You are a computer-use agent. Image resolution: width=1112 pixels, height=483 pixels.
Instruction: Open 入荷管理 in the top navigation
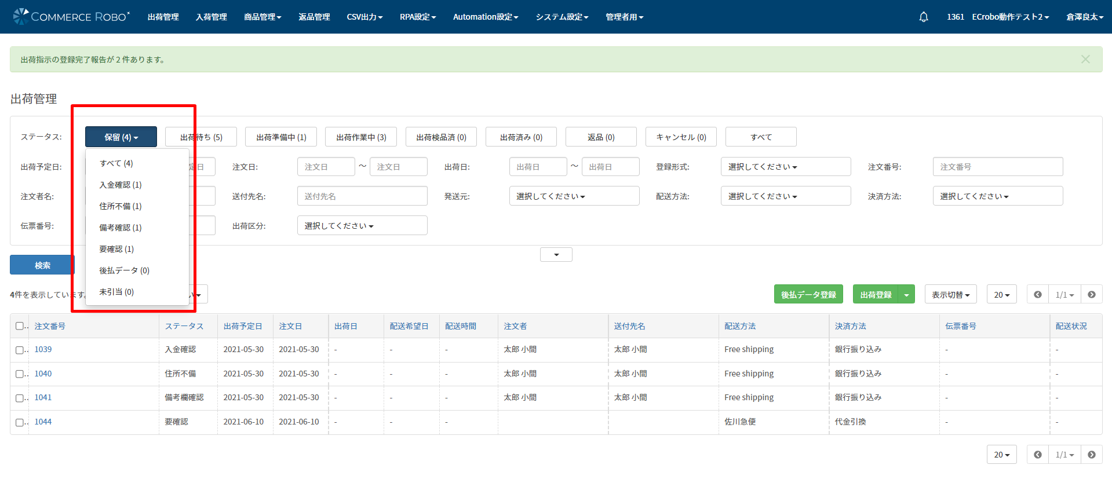(x=211, y=17)
